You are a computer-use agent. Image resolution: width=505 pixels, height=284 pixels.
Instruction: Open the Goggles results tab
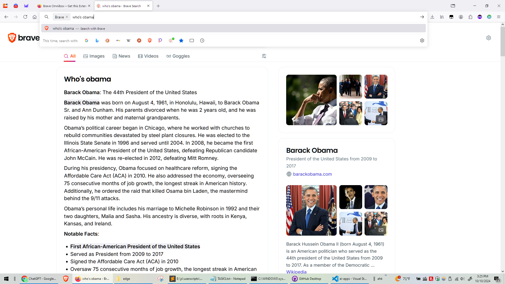tap(178, 56)
